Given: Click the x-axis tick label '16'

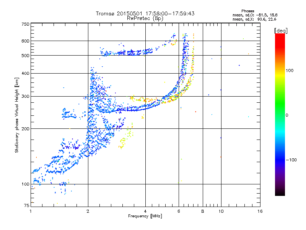Looking at the screenshot, I should click(x=260, y=211).
